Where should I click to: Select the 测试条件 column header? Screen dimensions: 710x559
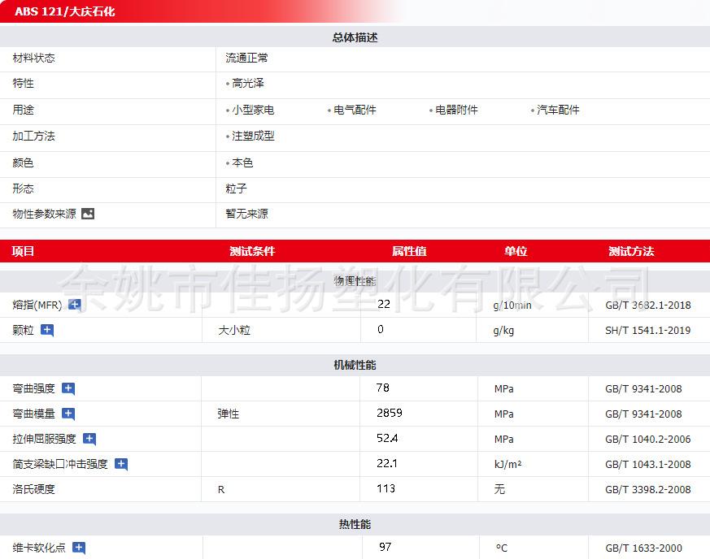pyautogui.click(x=252, y=251)
